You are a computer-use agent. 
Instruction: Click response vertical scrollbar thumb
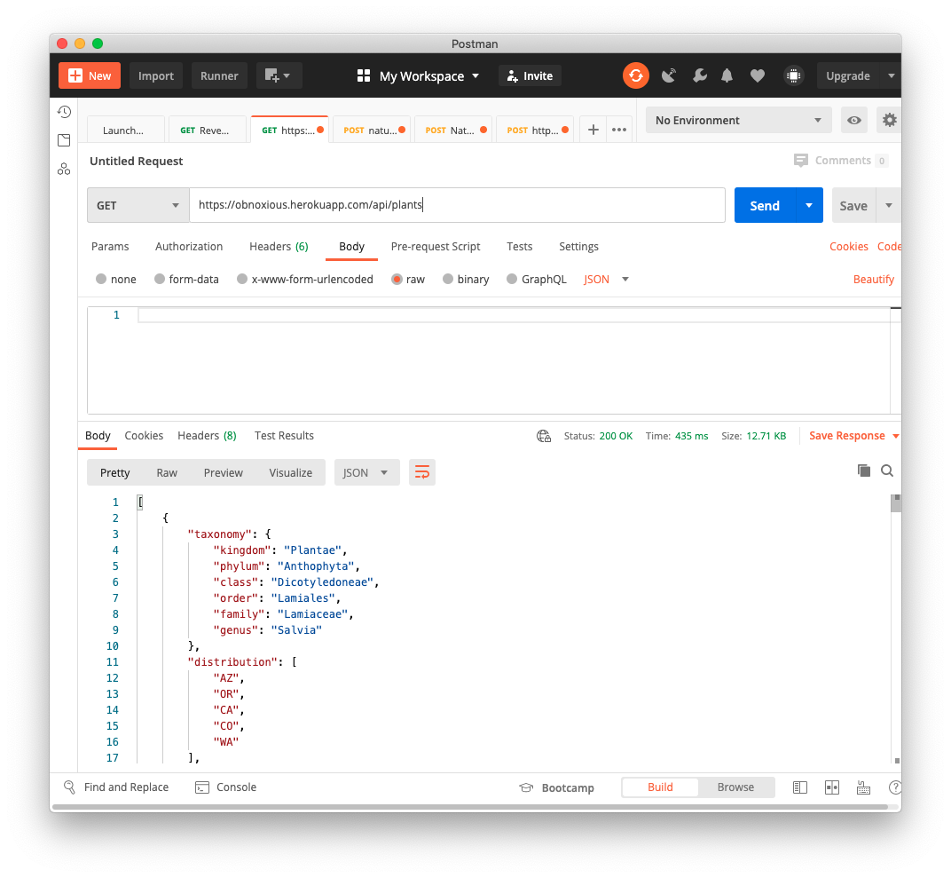(896, 503)
